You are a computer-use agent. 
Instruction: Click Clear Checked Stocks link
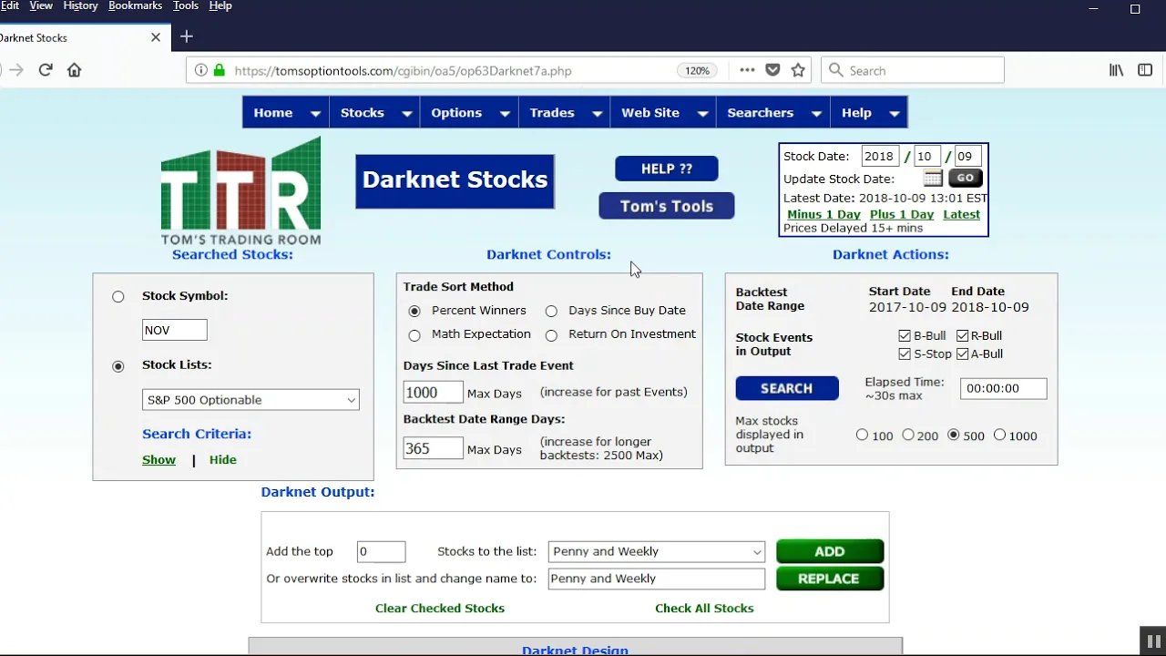[x=440, y=608]
